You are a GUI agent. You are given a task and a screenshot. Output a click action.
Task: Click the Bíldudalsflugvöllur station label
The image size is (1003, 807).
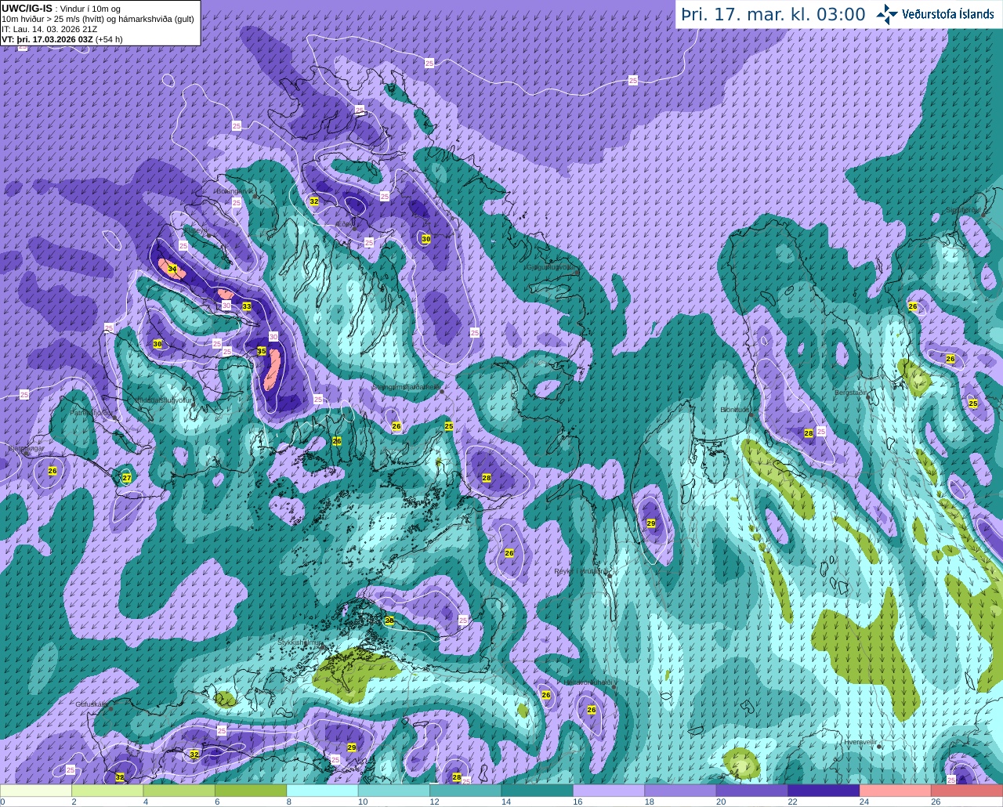(164, 400)
